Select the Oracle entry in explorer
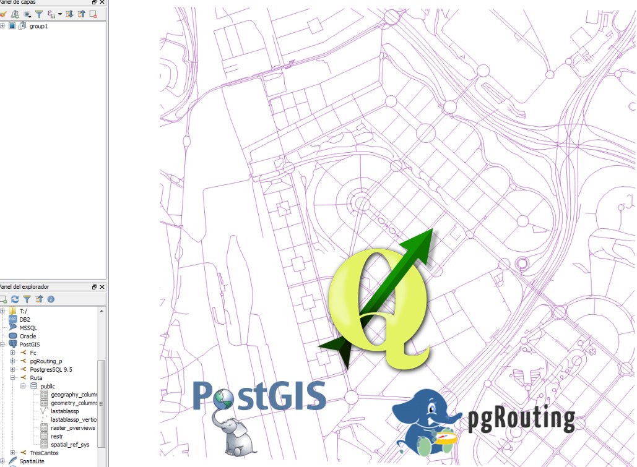637x467 pixels. point(28,336)
